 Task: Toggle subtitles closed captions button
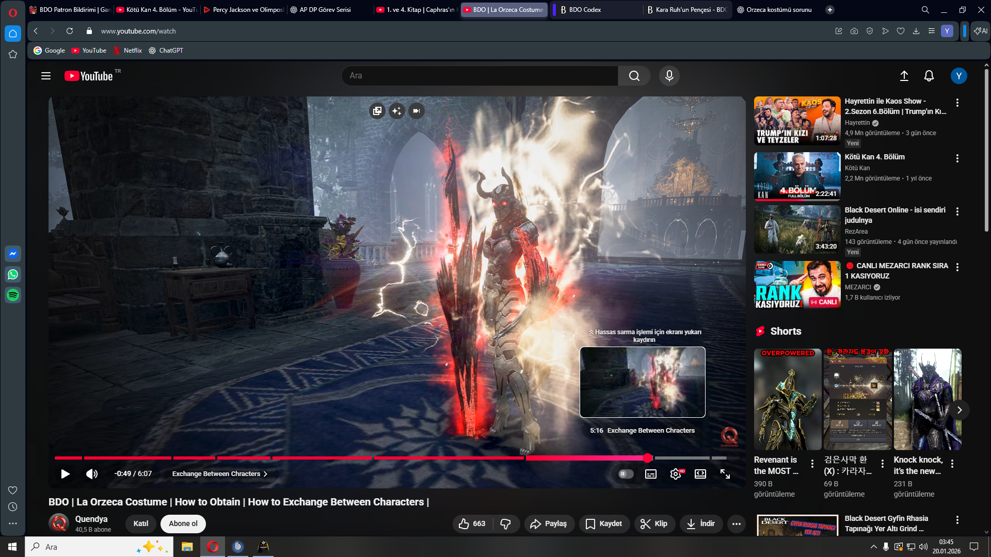pyautogui.click(x=651, y=474)
